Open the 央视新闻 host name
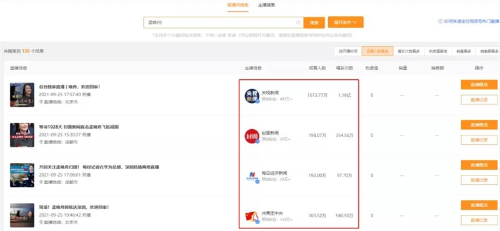Image resolution: width=500 pixels, height=231 pixels. (x=270, y=93)
